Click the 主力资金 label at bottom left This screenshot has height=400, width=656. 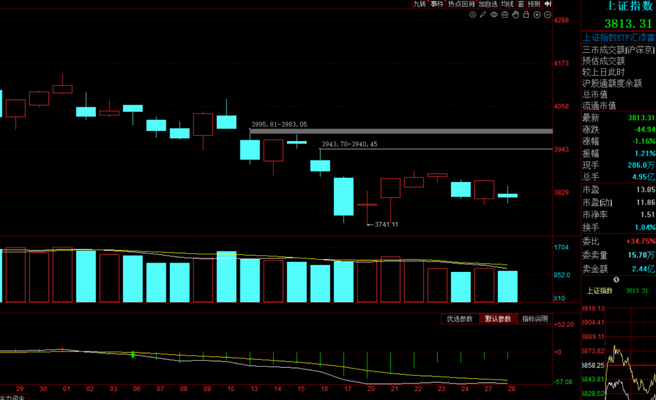(x=13, y=397)
